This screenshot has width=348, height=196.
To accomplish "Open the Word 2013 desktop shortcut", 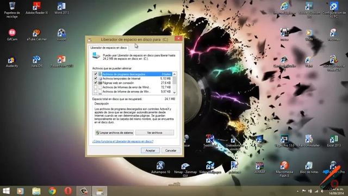I will point(61,8).
